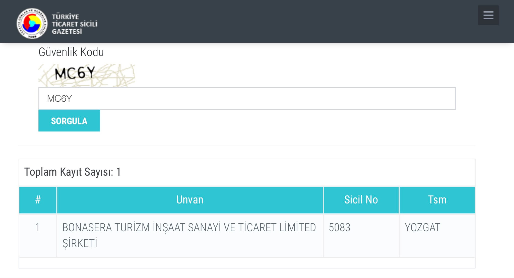Click the MC6Y captcha image
The height and width of the screenshot is (278, 514).
pos(87,75)
